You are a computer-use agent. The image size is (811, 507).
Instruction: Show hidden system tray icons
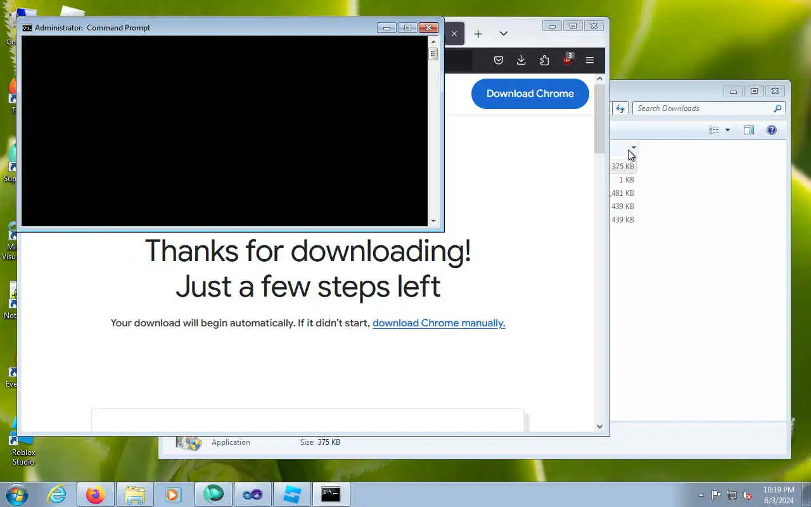click(701, 495)
